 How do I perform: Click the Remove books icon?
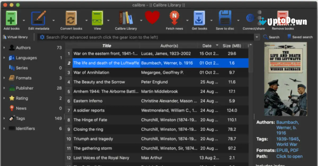[x=282, y=18]
